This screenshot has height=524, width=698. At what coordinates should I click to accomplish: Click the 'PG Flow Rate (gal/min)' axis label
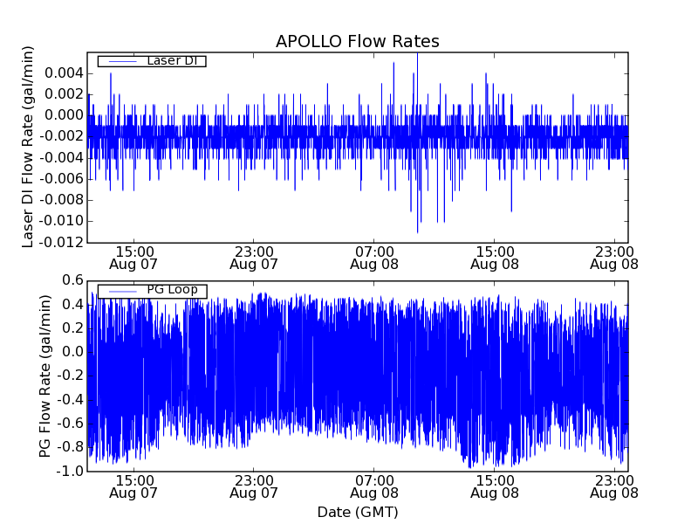pyautogui.click(x=45, y=376)
